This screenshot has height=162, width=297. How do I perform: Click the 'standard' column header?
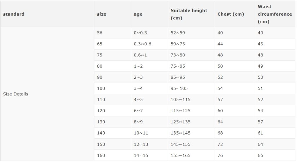point(47,14)
